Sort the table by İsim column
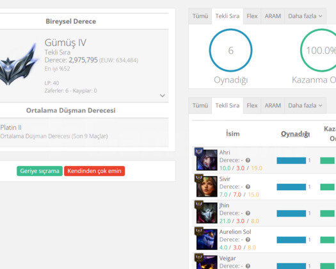Viewport: 336px width, 269px height. point(233,134)
